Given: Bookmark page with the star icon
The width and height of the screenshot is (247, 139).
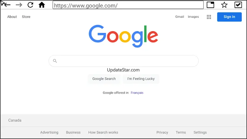Looking at the screenshot, I should point(224,5).
